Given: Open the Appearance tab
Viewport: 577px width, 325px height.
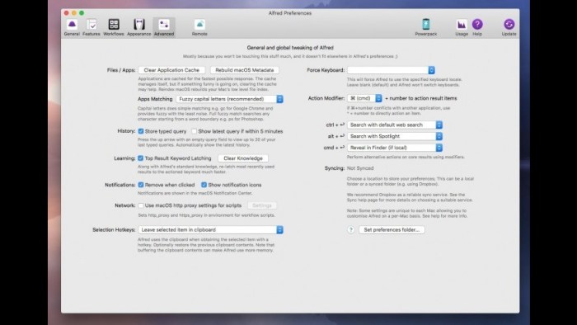Looking at the screenshot, I should point(139,27).
